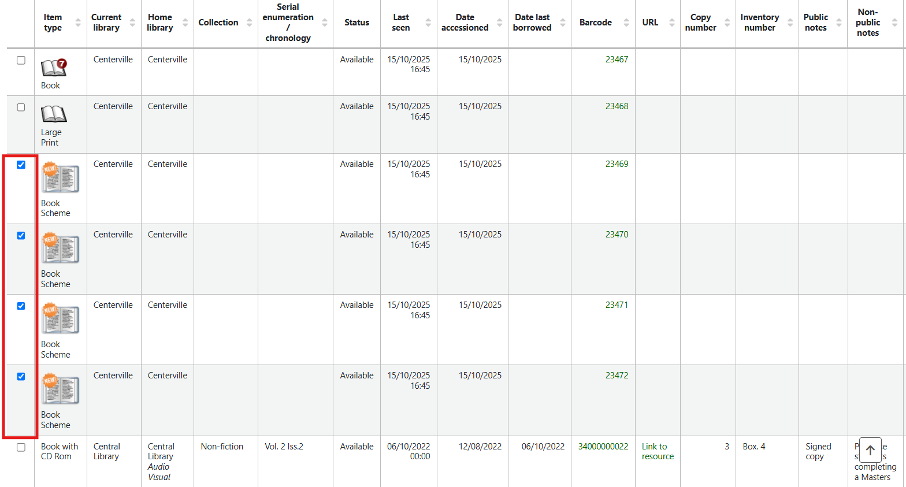Click the scroll-to-top arrow button
906x487 pixels.
870,450
